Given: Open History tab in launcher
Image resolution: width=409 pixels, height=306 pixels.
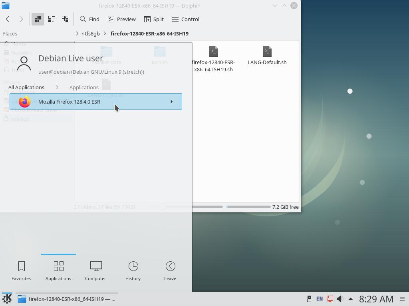Looking at the screenshot, I should point(133,271).
